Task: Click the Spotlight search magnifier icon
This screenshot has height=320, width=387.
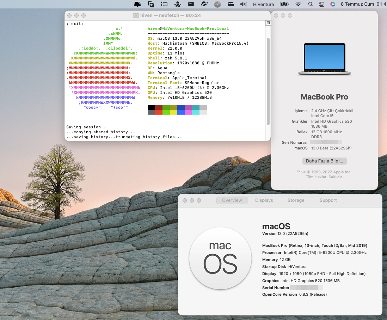Action: 311,4
